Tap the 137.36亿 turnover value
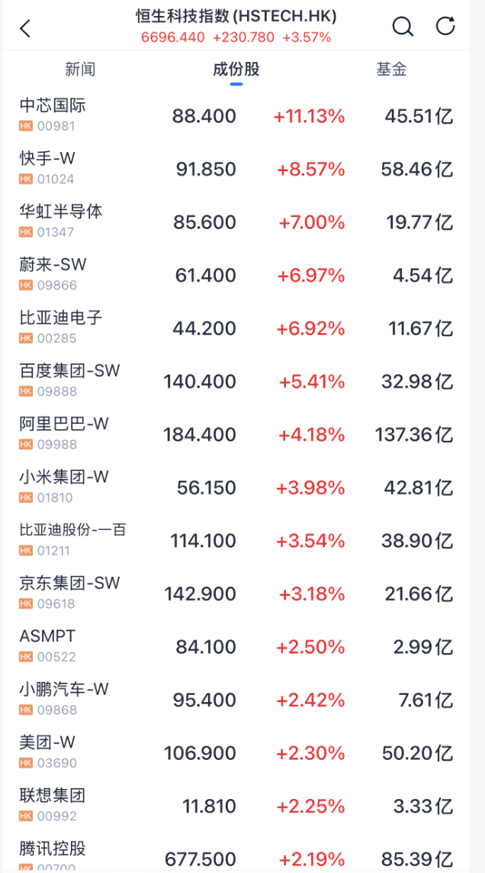The width and height of the screenshot is (485, 873). click(414, 435)
